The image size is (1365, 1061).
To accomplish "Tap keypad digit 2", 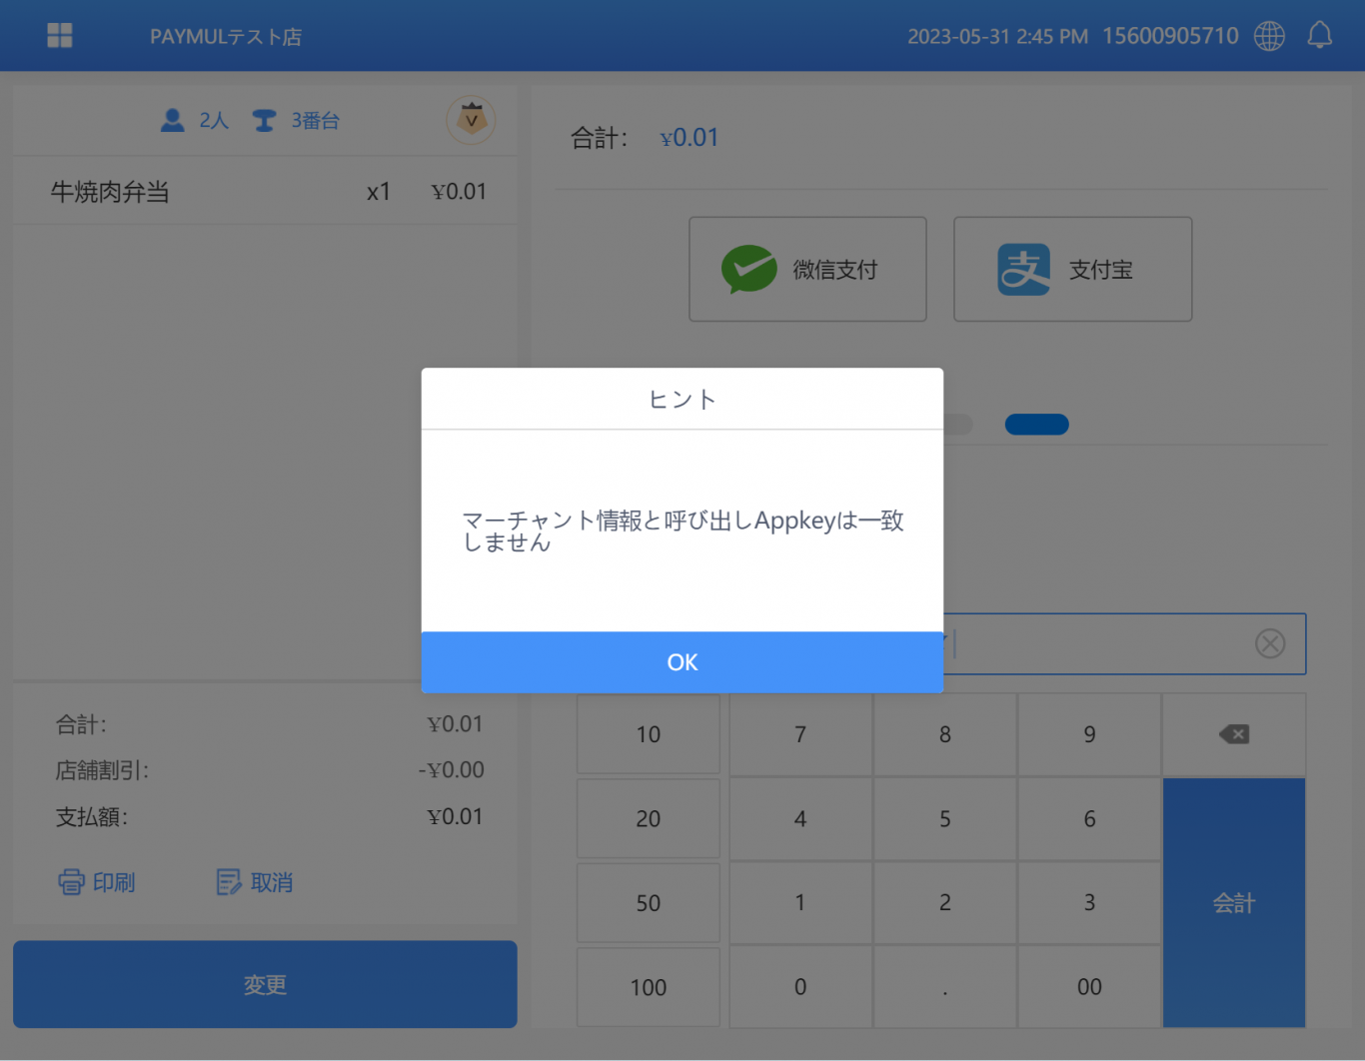I will point(945,903).
